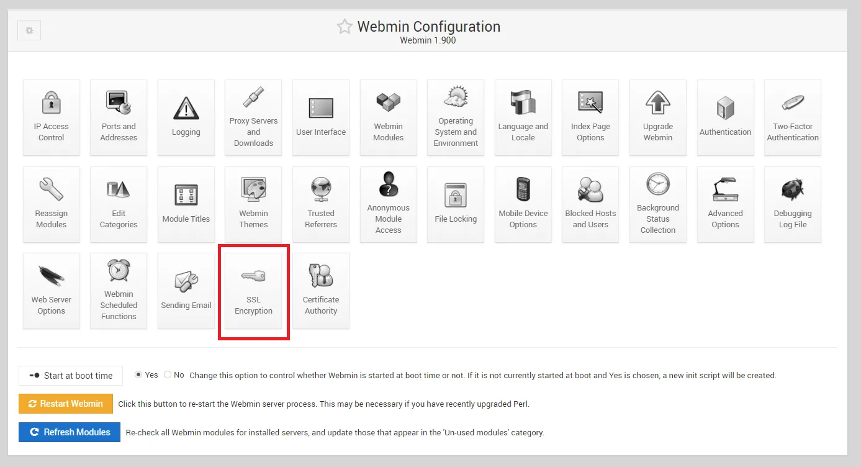Open Blocked Hosts and Users

click(x=590, y=204)
